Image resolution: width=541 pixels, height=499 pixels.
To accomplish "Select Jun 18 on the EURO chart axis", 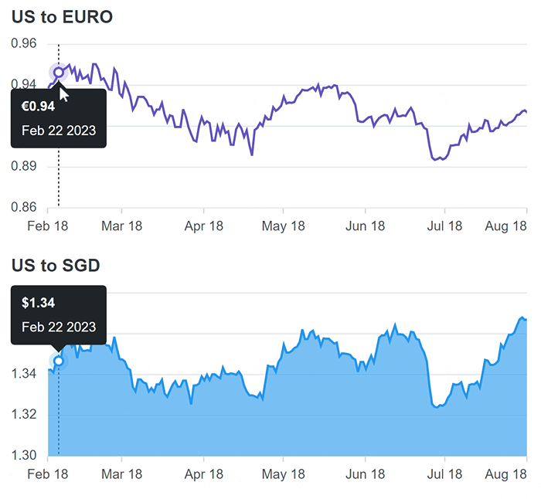I will pyautogui.click(x=365, y=226).
